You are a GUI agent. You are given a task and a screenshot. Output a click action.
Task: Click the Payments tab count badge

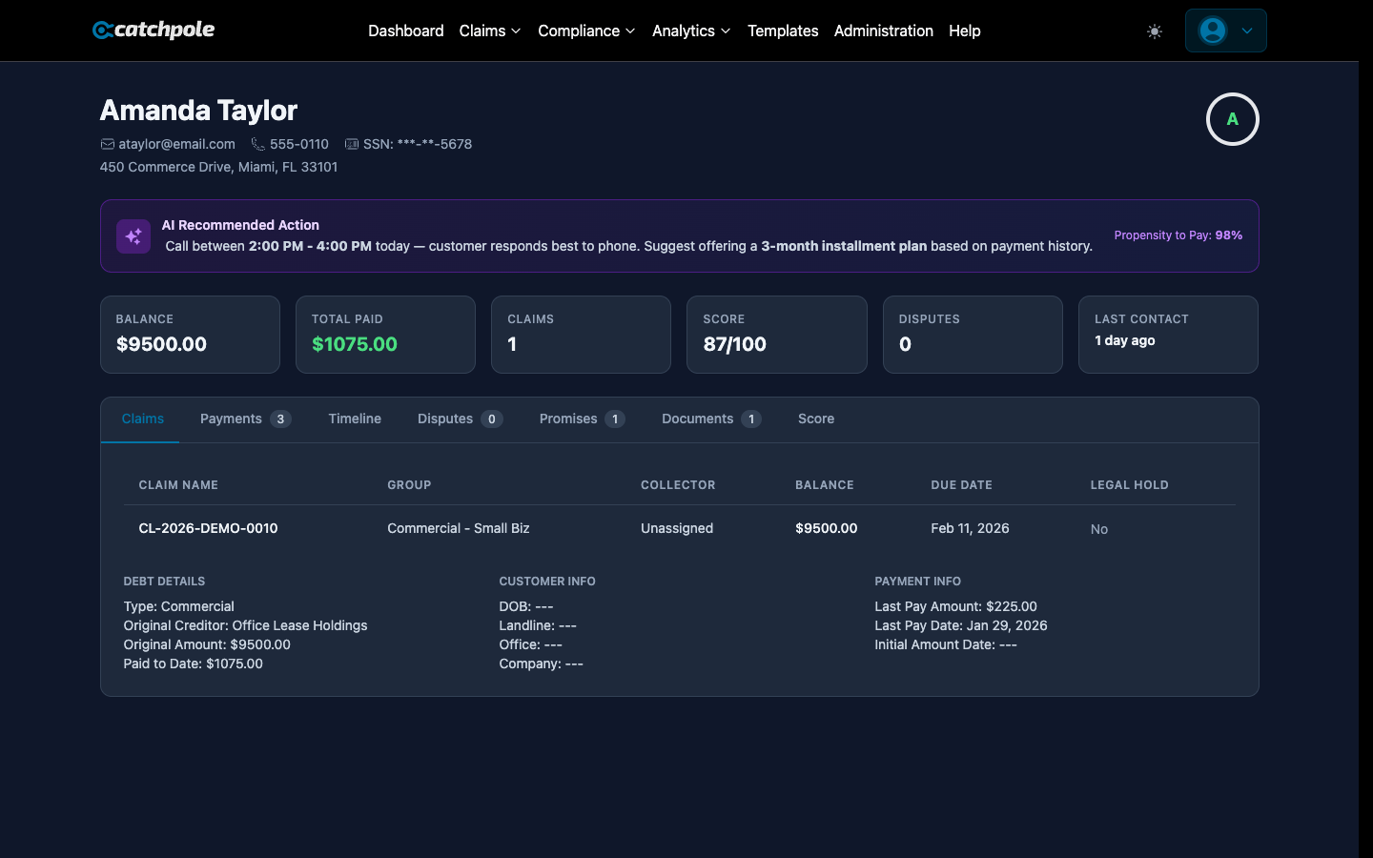point(279,419)
